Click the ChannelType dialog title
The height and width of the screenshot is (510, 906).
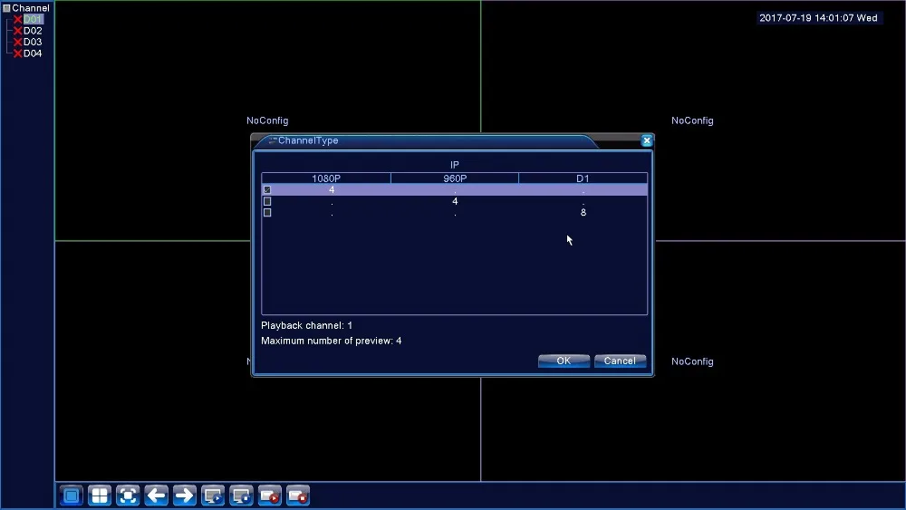tap(308, 140)
